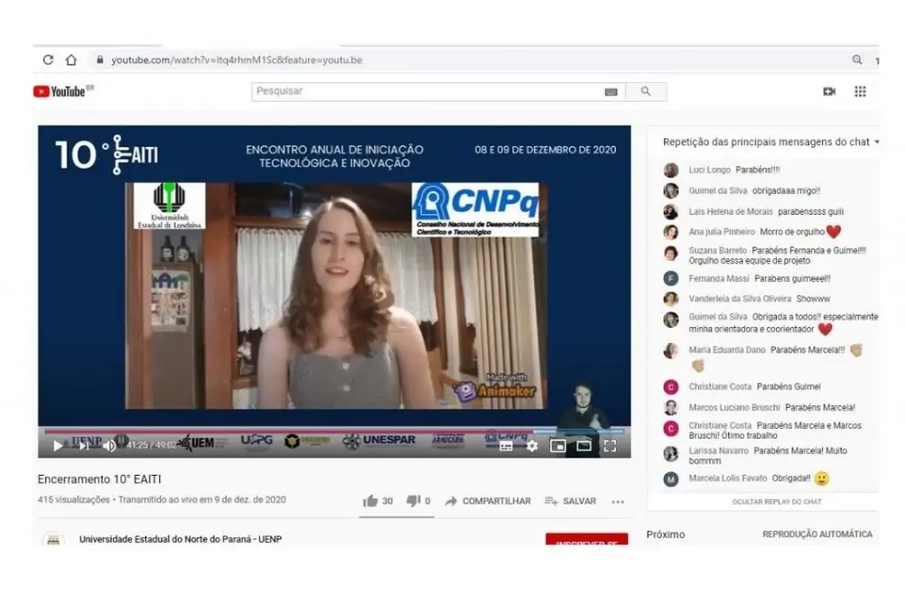Open the more actions three-dot menu
Image resolution: width=906 pixels, height=604 pixels.
pyautogui.click(x=618, y=501)
